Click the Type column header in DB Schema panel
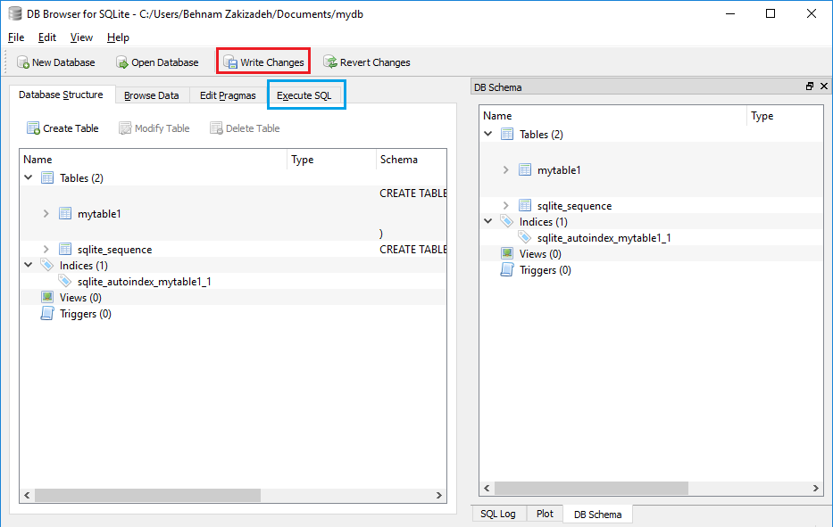This screenshot has width=833, height=527. click(x=785, y=116)
